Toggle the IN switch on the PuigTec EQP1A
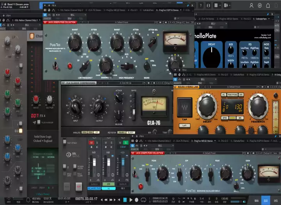Image resolution: width=281 pixels, height=205 pixels. click(x=55, y=66)
